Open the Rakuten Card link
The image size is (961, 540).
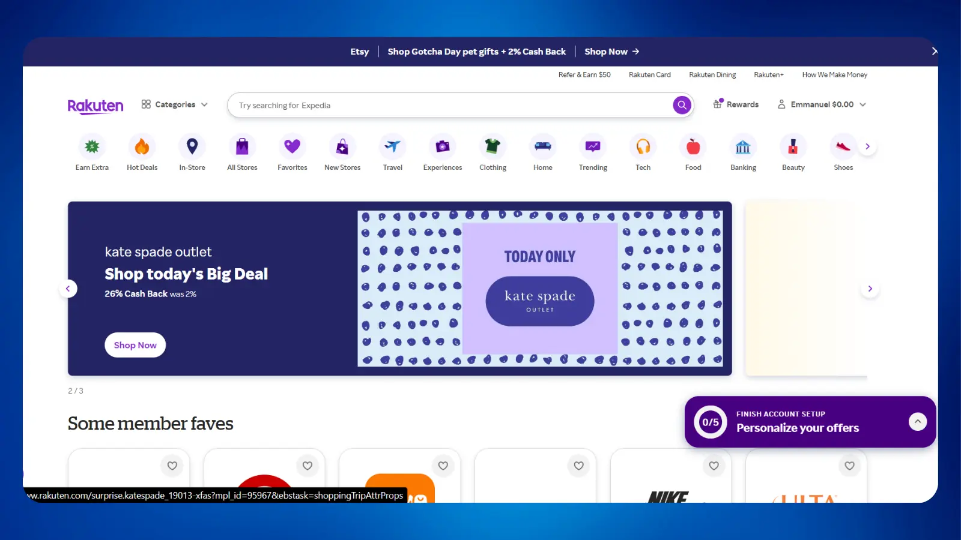coord(650,74)
